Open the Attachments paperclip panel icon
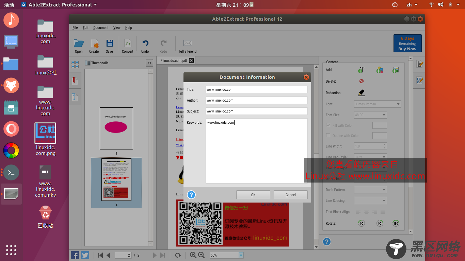The image size is (465, 261). (75, 97)
